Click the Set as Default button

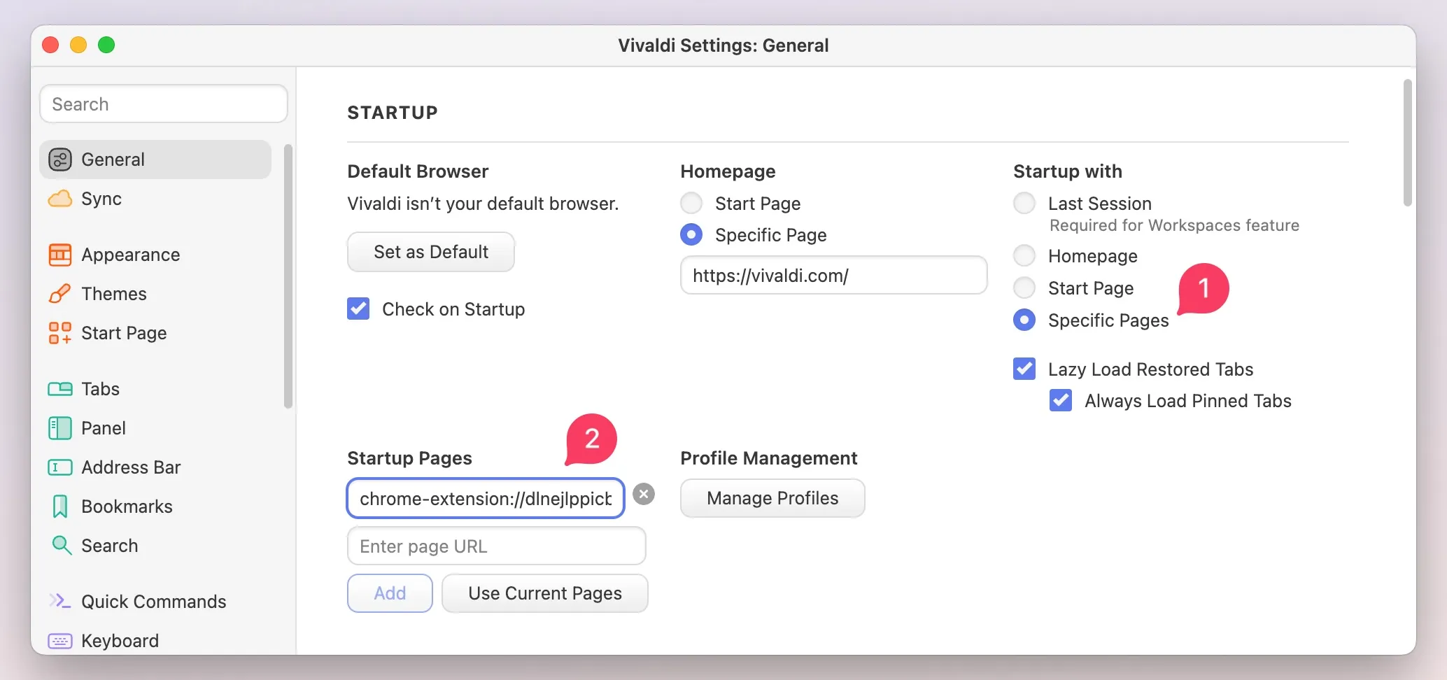[x=431, y=252]
